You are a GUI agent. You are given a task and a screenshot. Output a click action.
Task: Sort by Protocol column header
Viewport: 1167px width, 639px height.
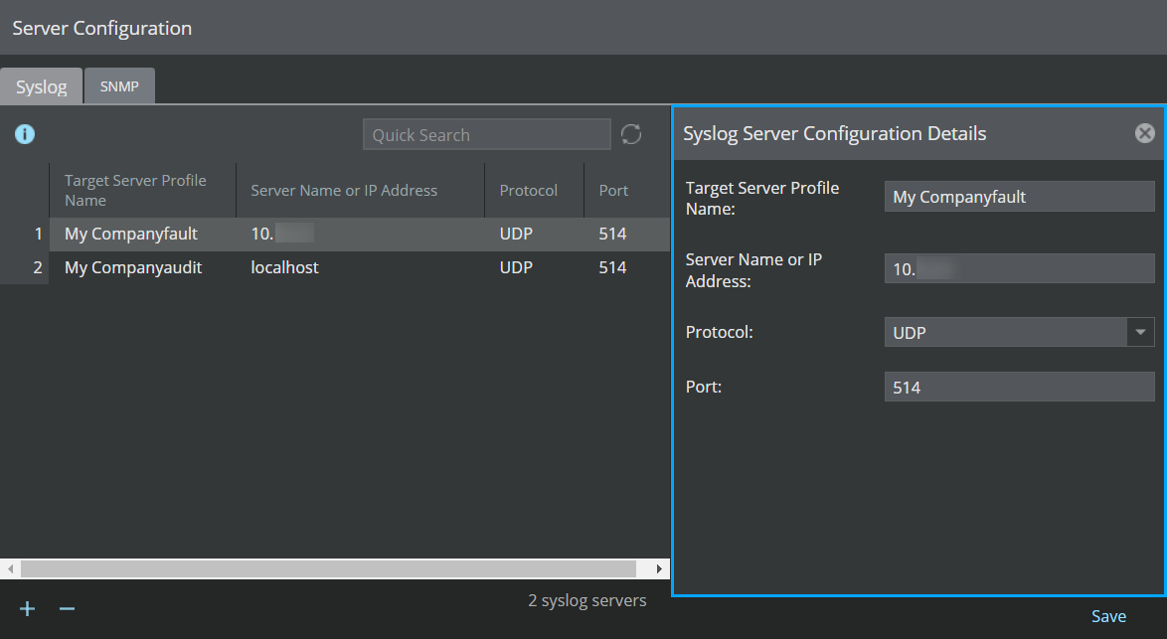[x=535, y=191]
